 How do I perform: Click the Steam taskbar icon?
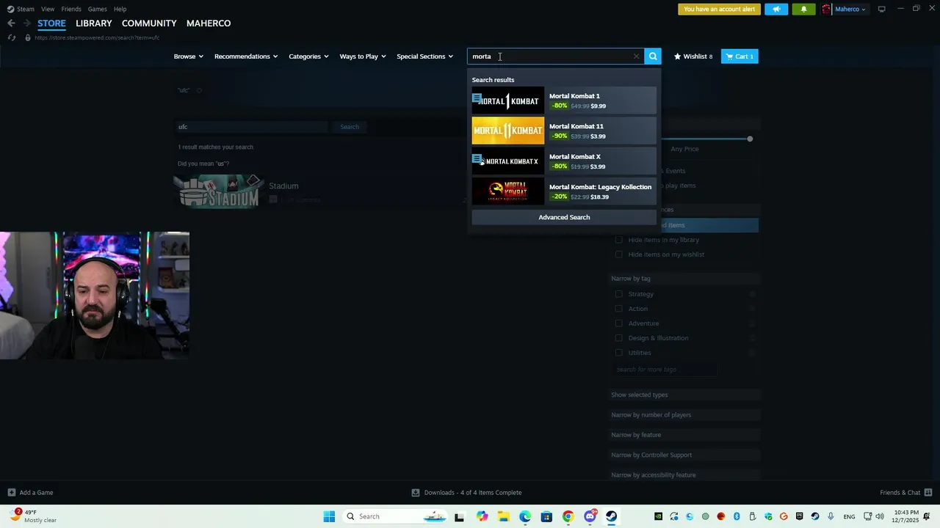click(x=611, y=516)
